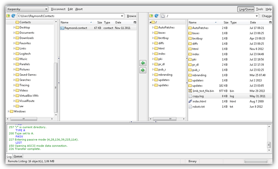Click the download arrow pointing left
Screen dimensions: 278x169
[143, 63]
